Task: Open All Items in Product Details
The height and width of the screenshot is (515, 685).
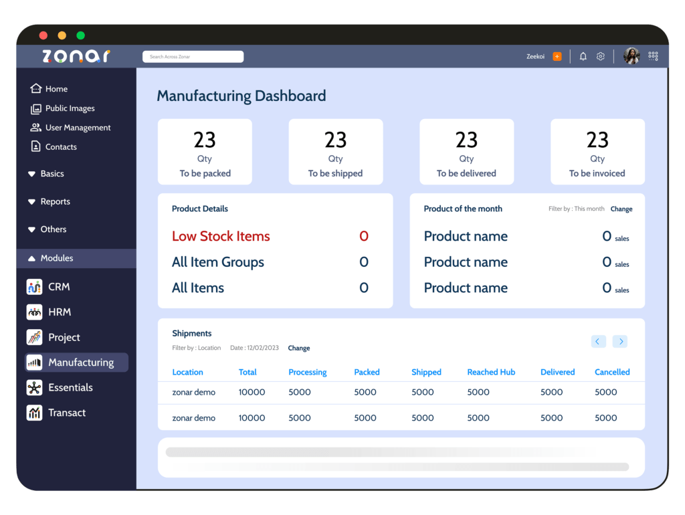Action: click(x=198, y=288)
